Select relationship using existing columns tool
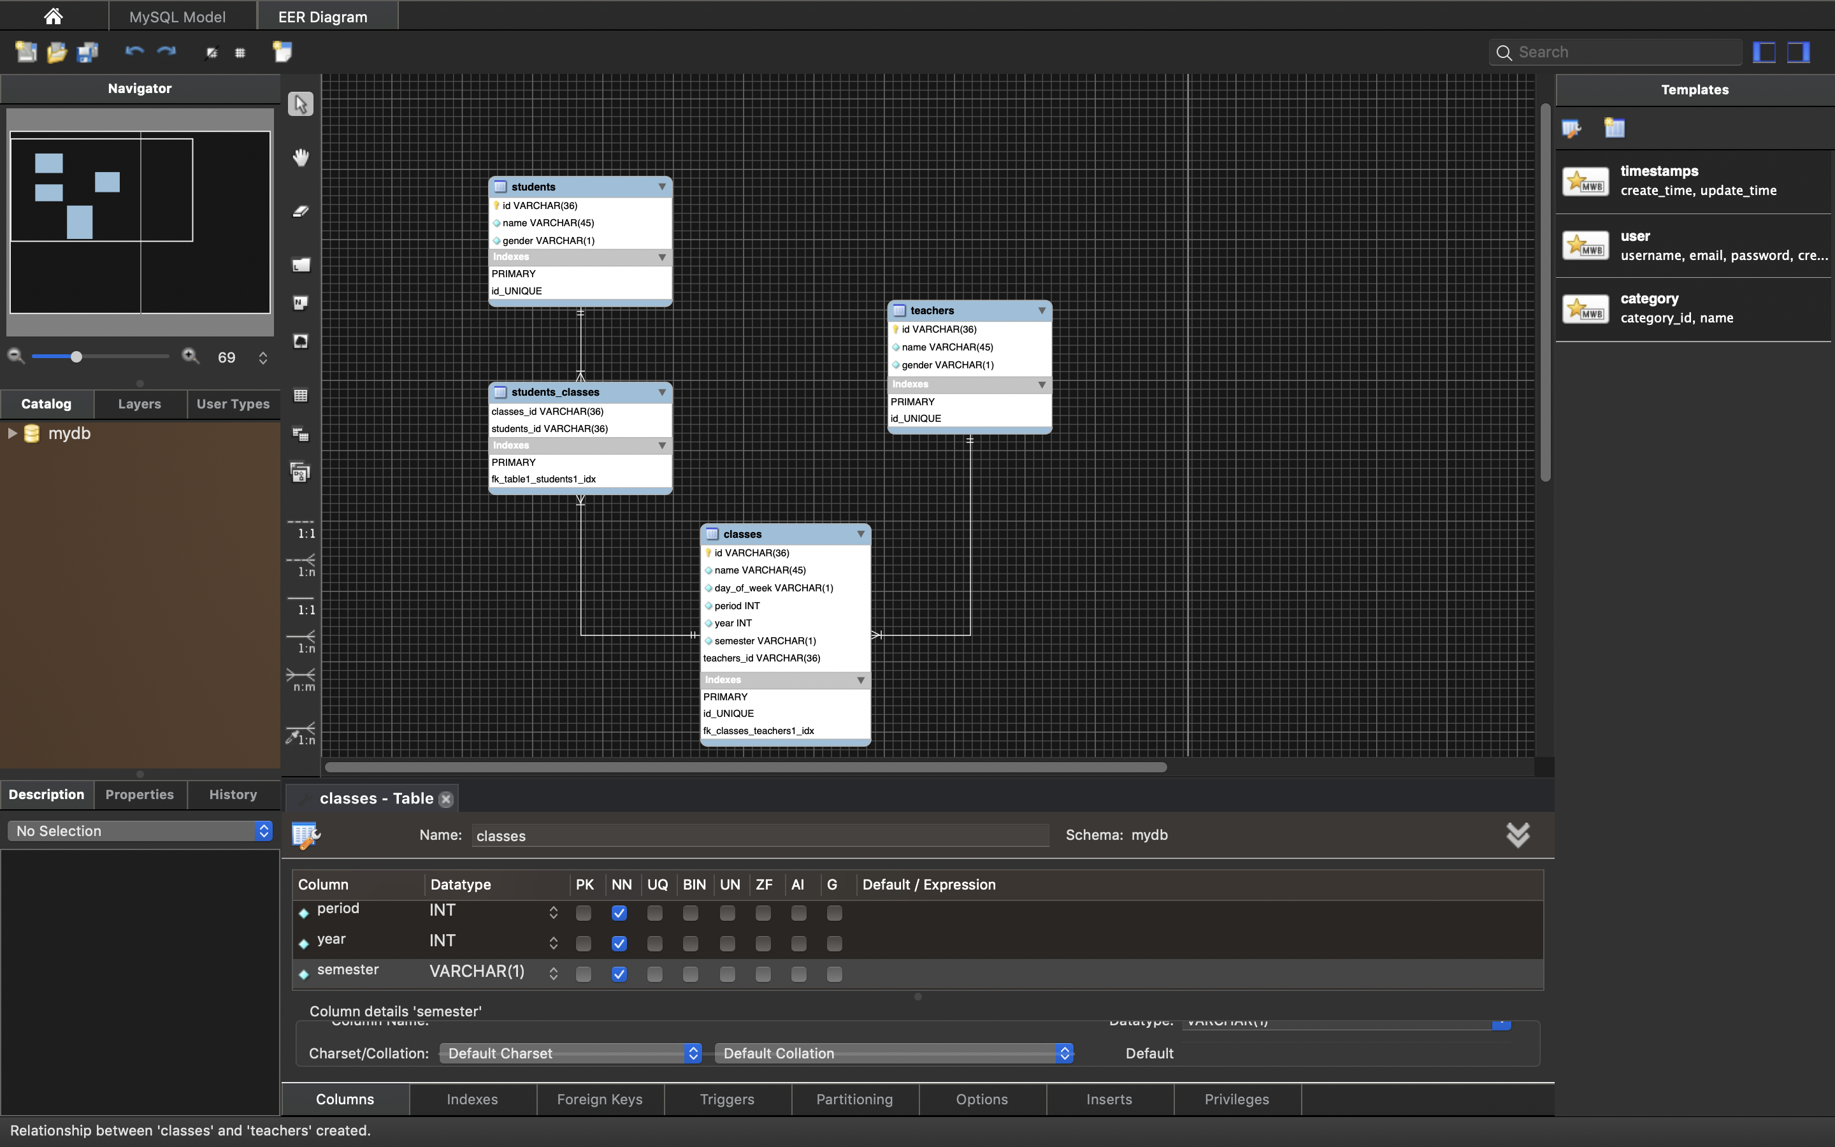 (301, 733)
